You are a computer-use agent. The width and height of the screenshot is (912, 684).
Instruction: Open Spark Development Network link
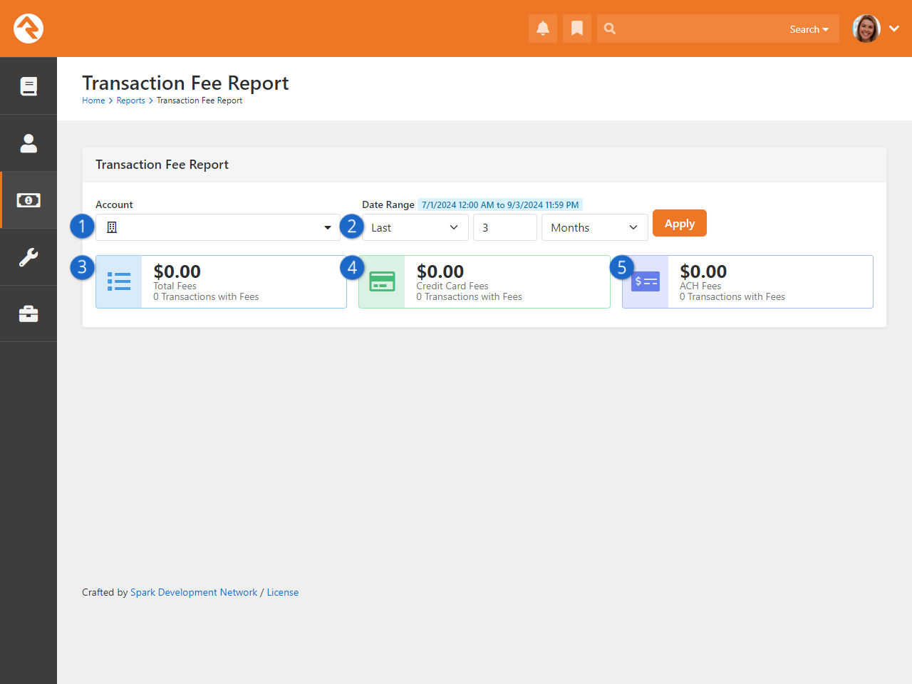pos(194,592)
